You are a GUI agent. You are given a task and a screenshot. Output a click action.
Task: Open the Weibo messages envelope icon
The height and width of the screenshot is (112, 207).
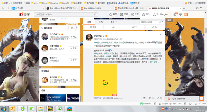pyautogui.click(x=175, y=14)
